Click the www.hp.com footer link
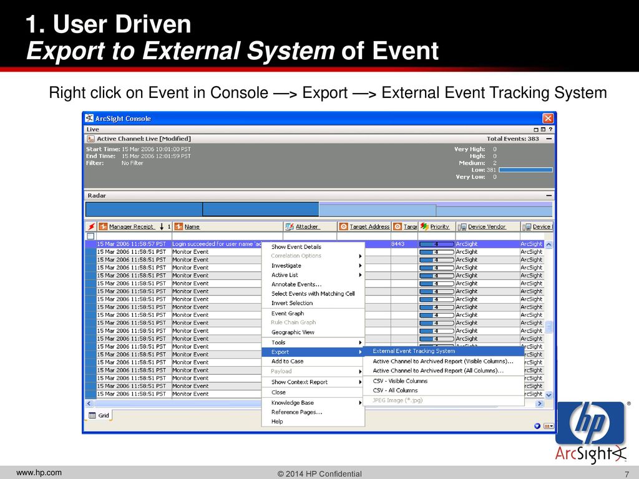639x479 pixels. click(39, 473)
